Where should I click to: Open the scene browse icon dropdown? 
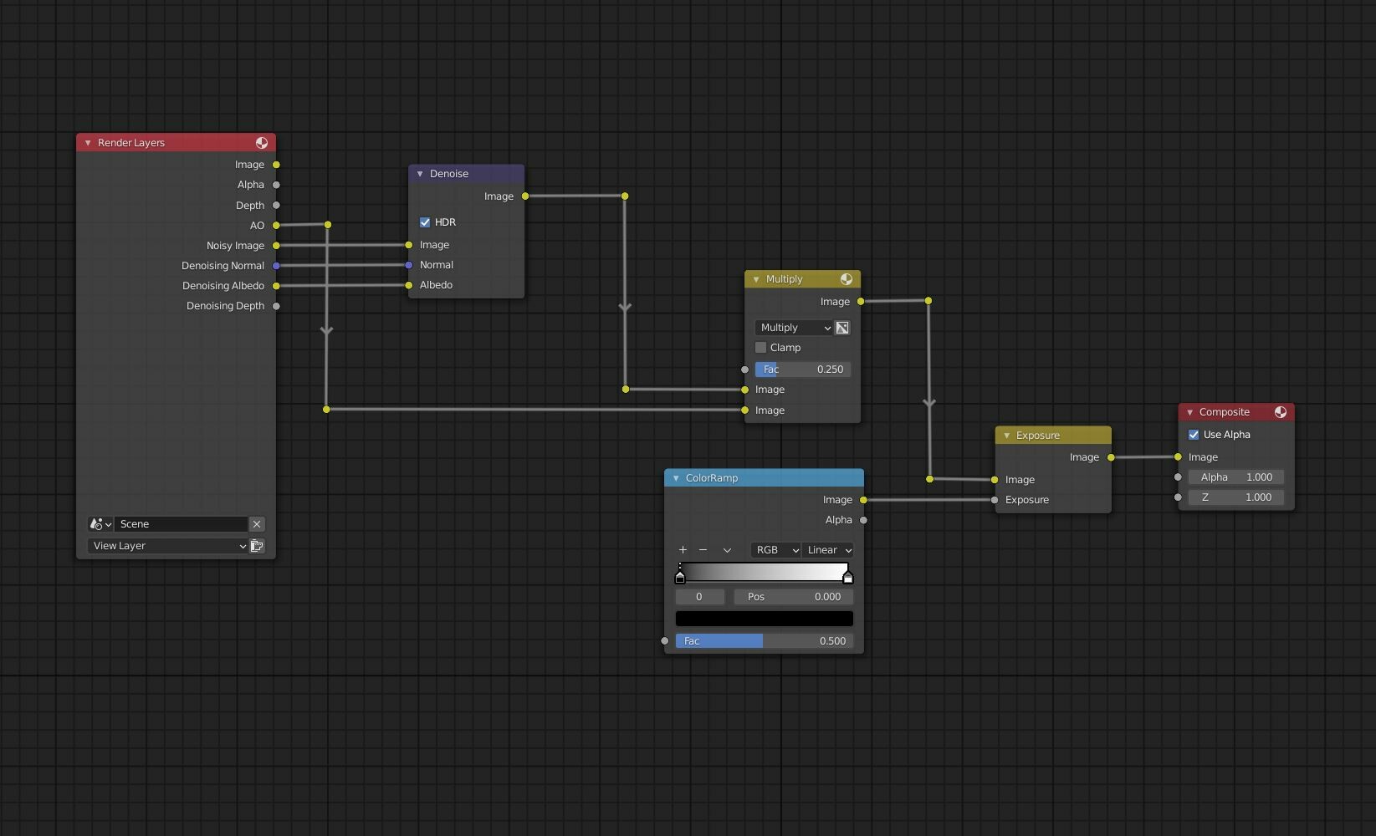coord(100,524)
